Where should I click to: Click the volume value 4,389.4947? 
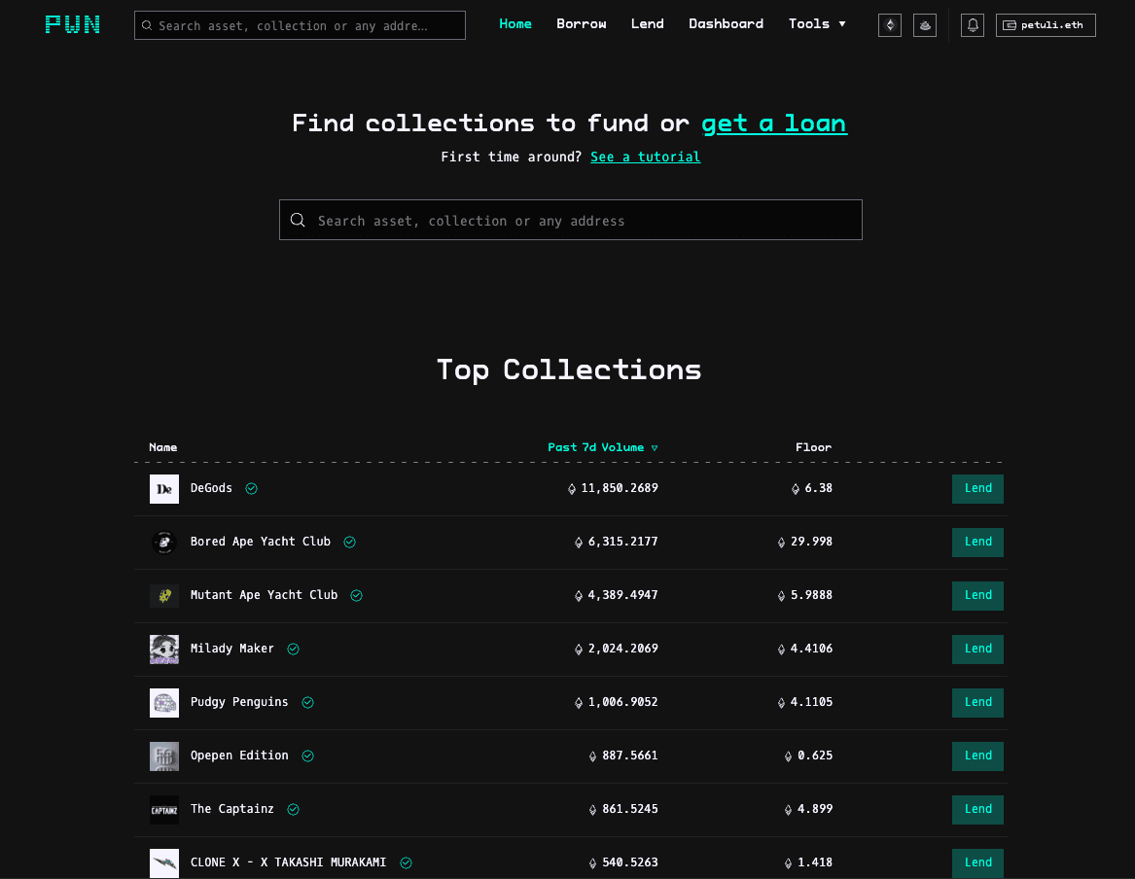(x=623, y=595)
